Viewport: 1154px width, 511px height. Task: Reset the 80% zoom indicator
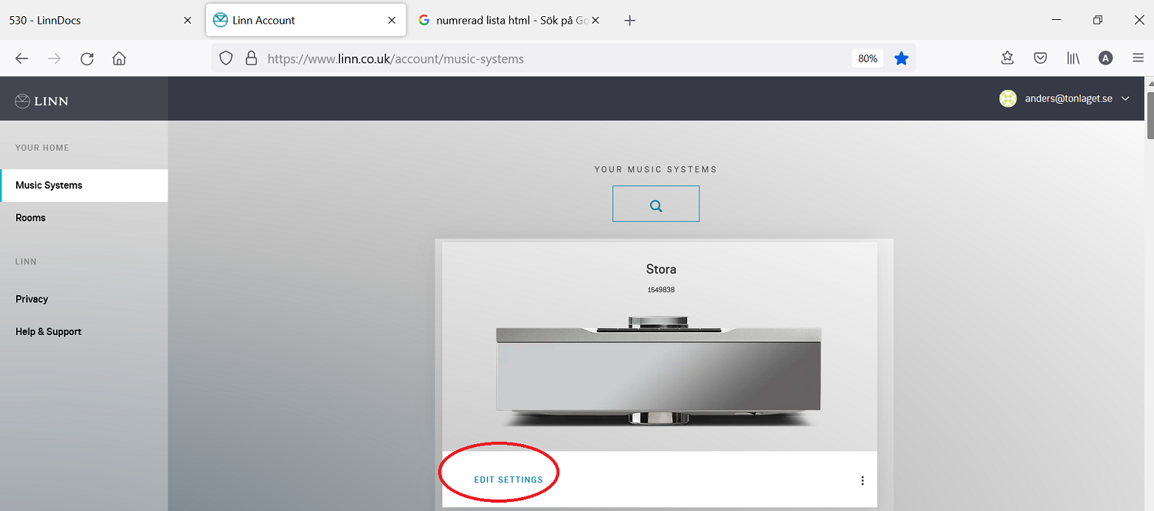[x=868, y=58]
